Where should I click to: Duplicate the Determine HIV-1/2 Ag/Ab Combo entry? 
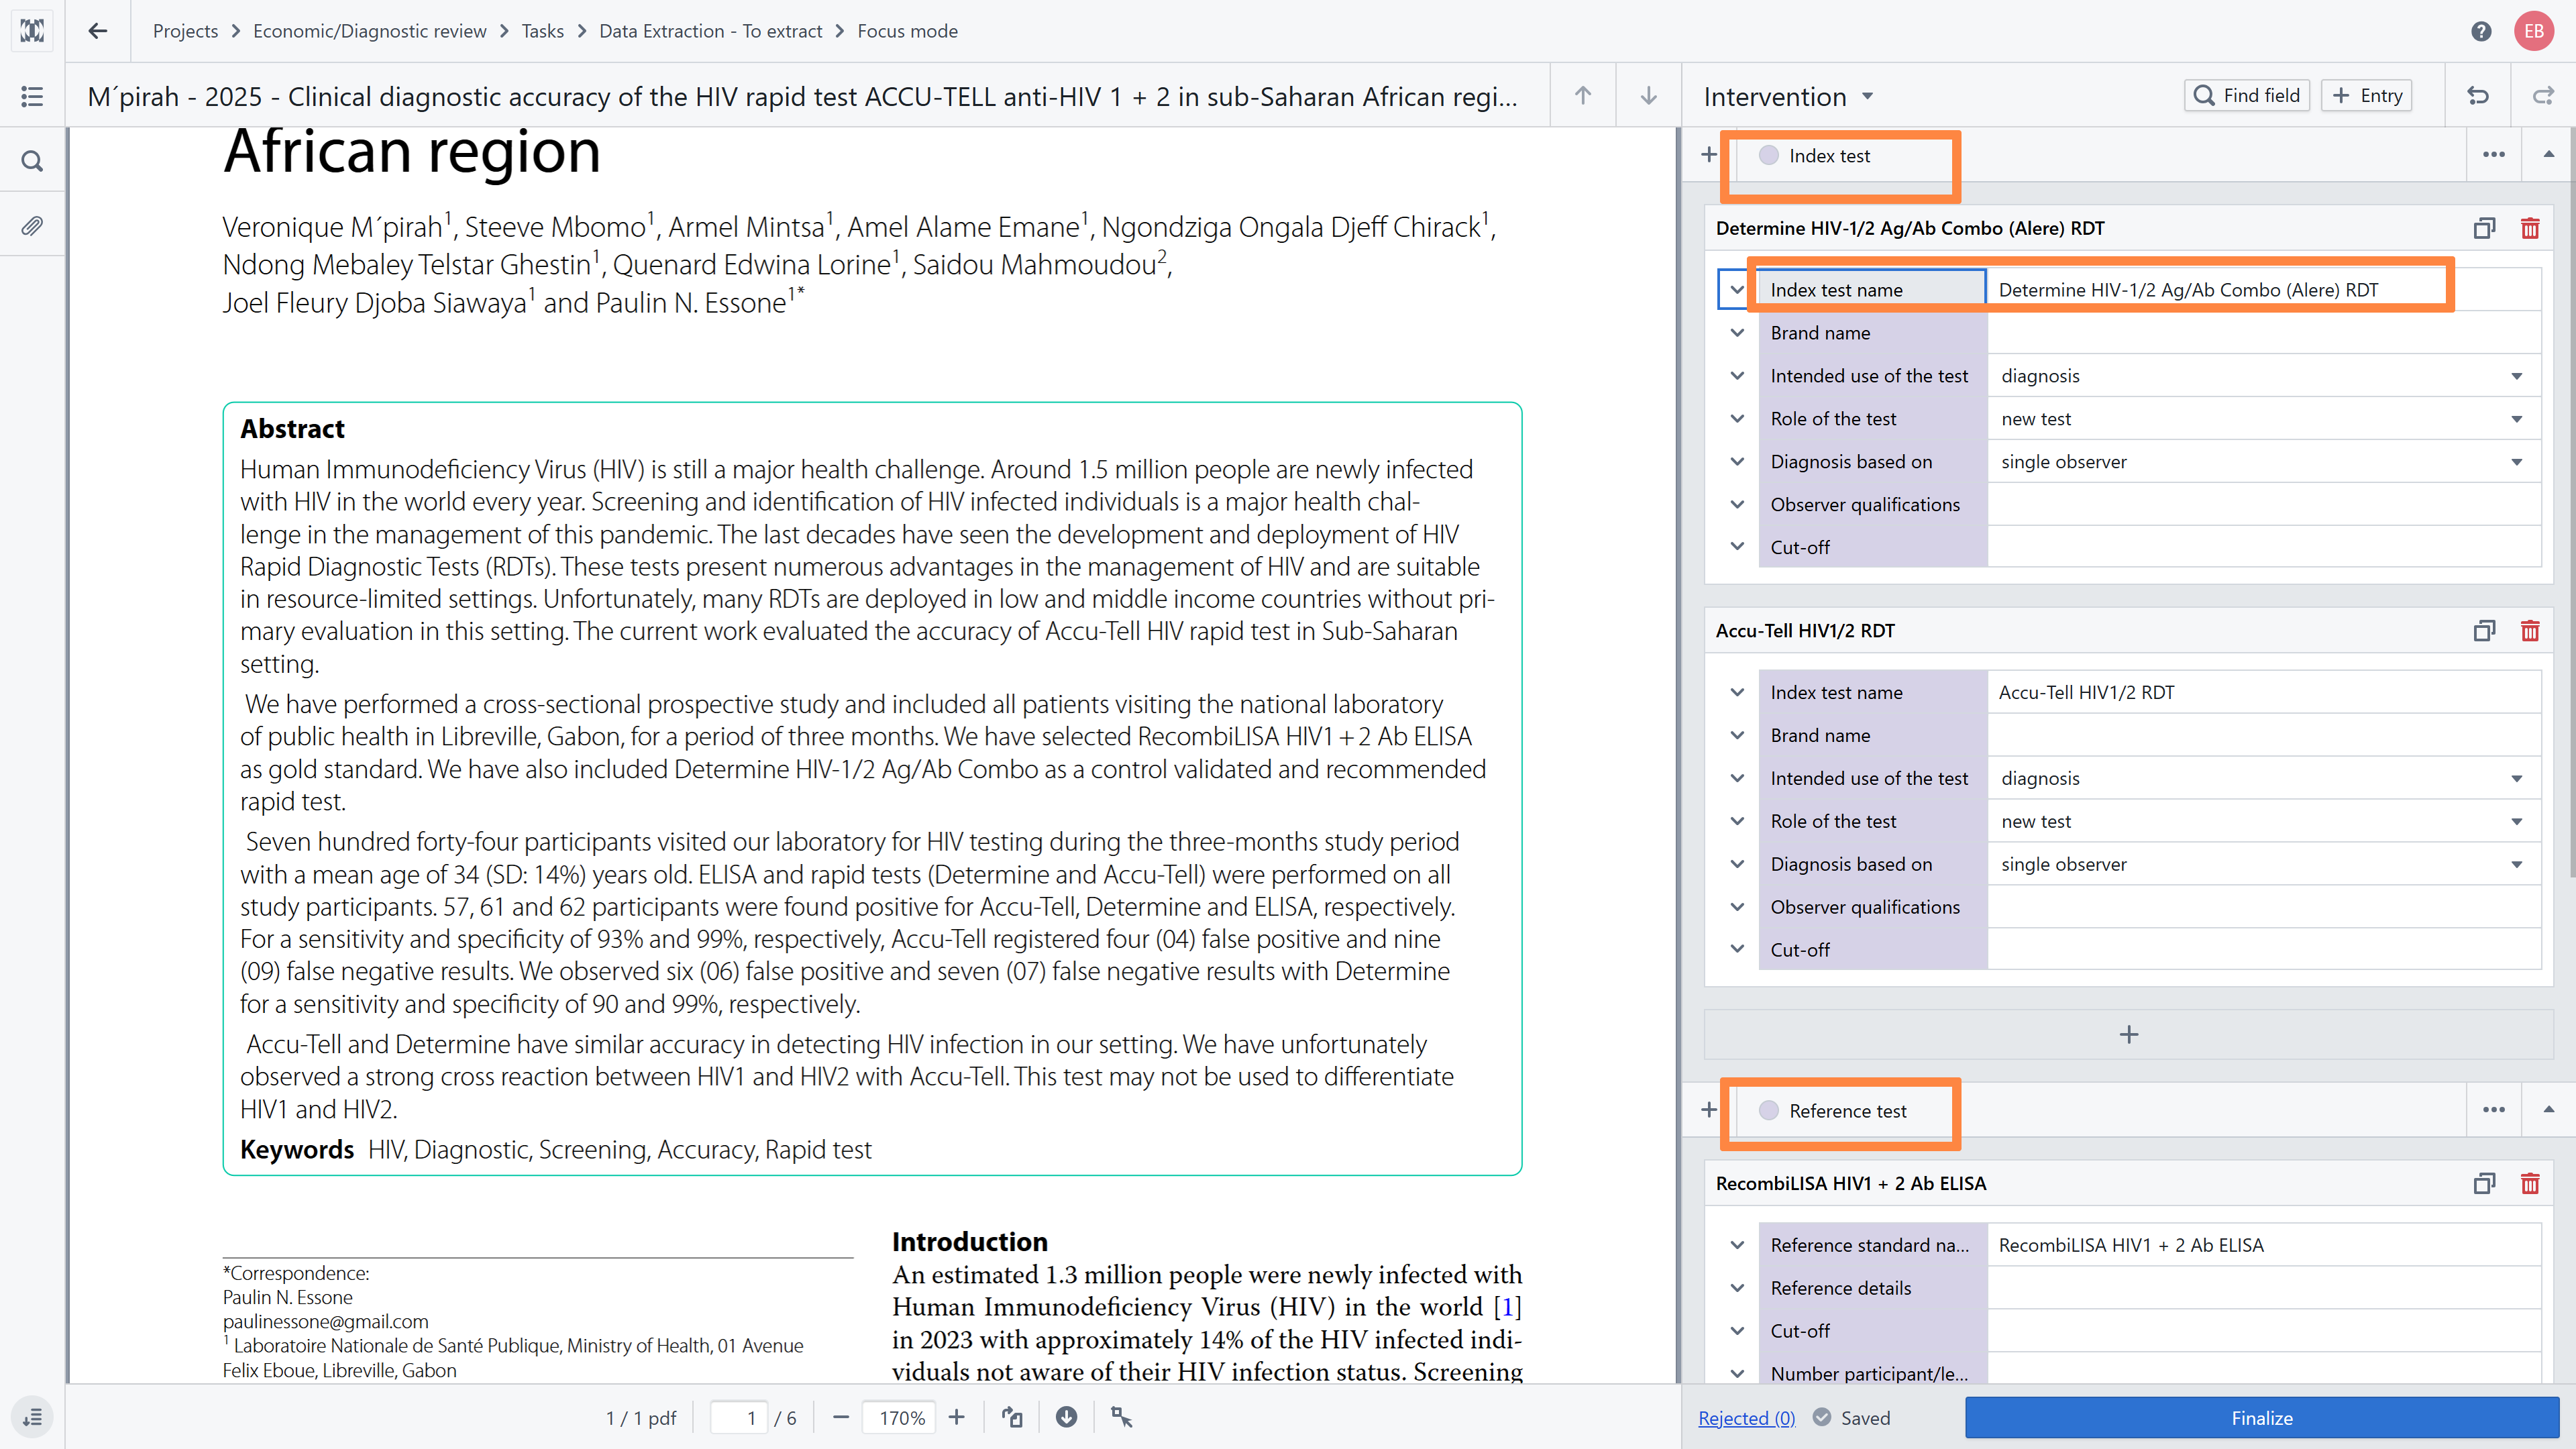click(x=2484, y=229)
